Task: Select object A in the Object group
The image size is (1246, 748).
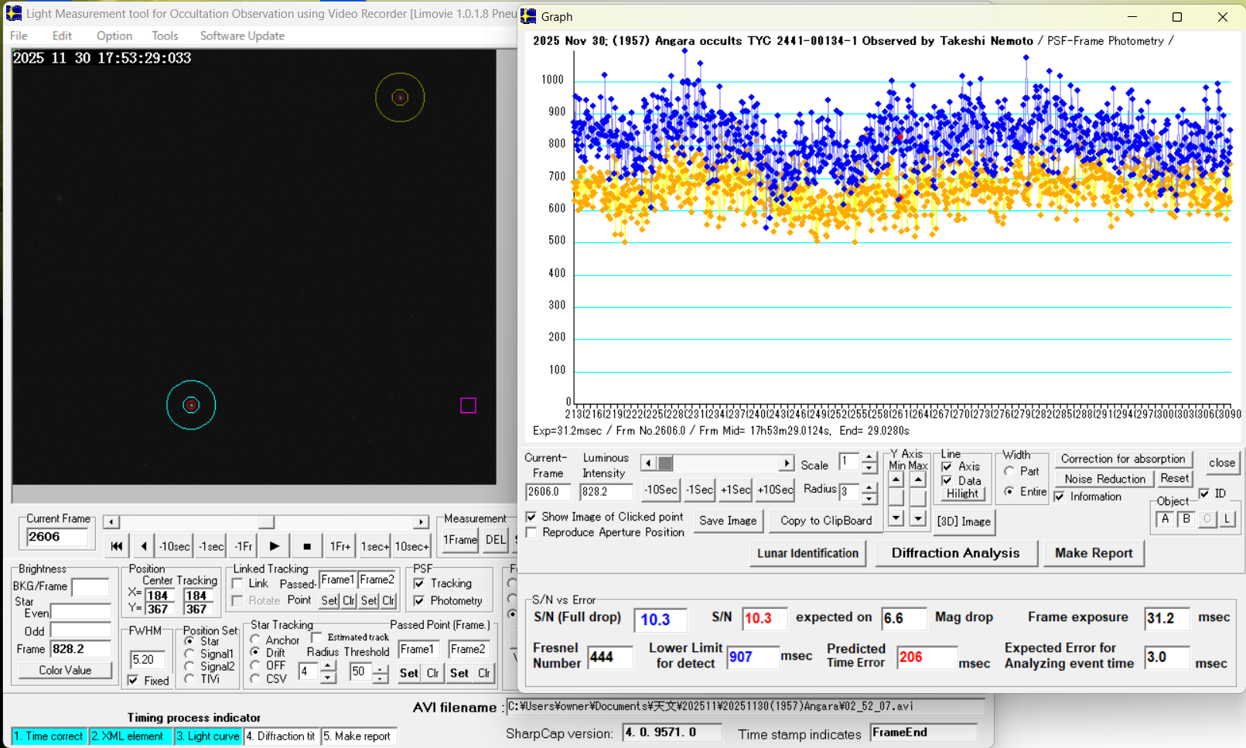Action: (1165, 519)
